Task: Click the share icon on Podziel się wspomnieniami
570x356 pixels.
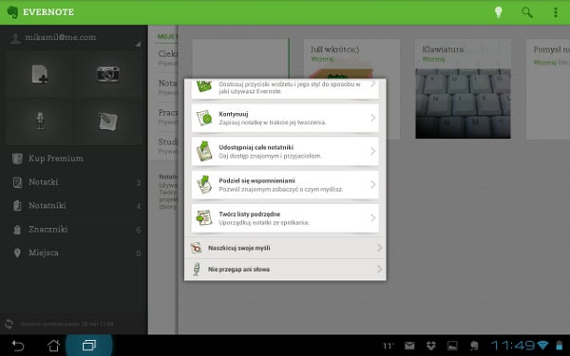Action: click(x=204, y=184)
